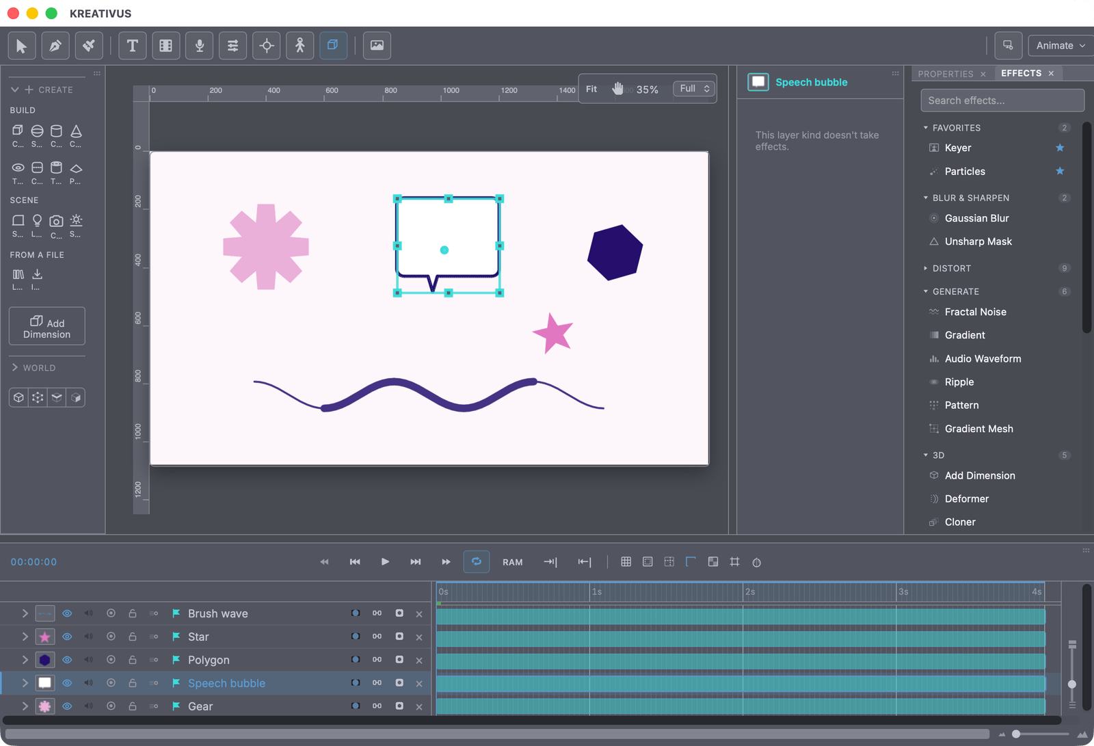The image size is (1094, 746).
Task: Collapse the Favorites effects group
Action: coord(926,128)
